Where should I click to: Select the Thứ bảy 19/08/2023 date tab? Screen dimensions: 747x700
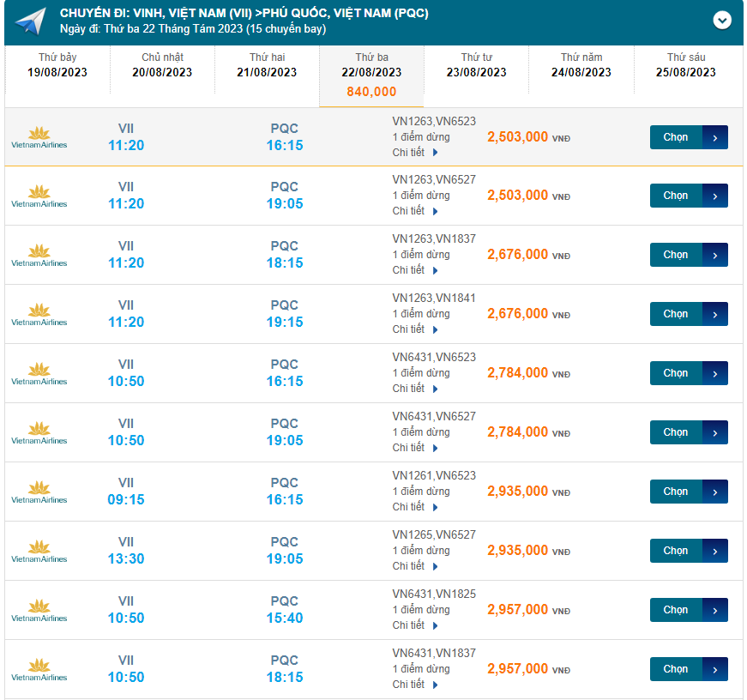pyautogui.click(x=57, y=65)
